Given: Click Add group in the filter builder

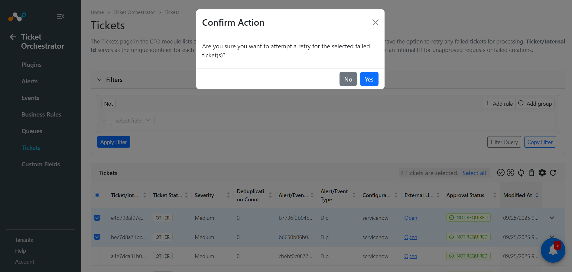Looking at the screenshot, I should tap(535, 104).
